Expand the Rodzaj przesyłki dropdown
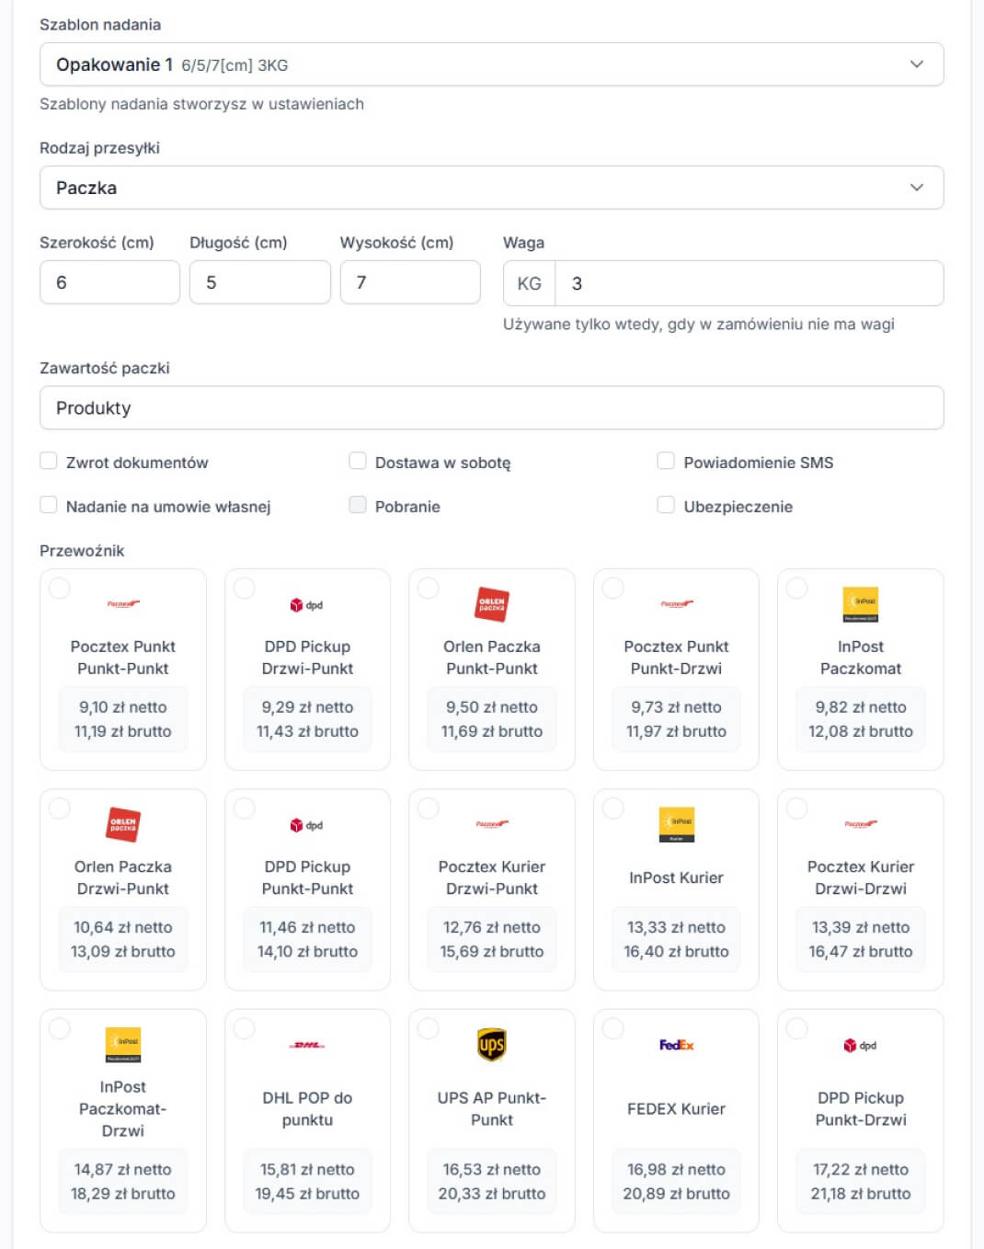Image resolution: width=984 pixels, height=1249 pixels. (491, 188)
